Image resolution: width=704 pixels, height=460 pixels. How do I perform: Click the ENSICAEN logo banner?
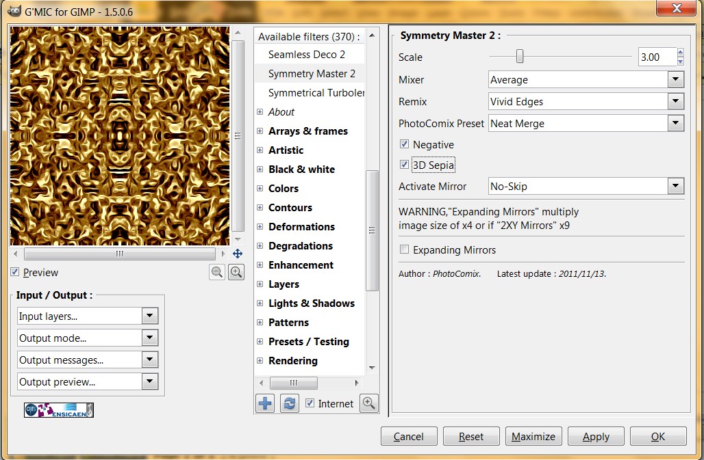pos(59,410)
